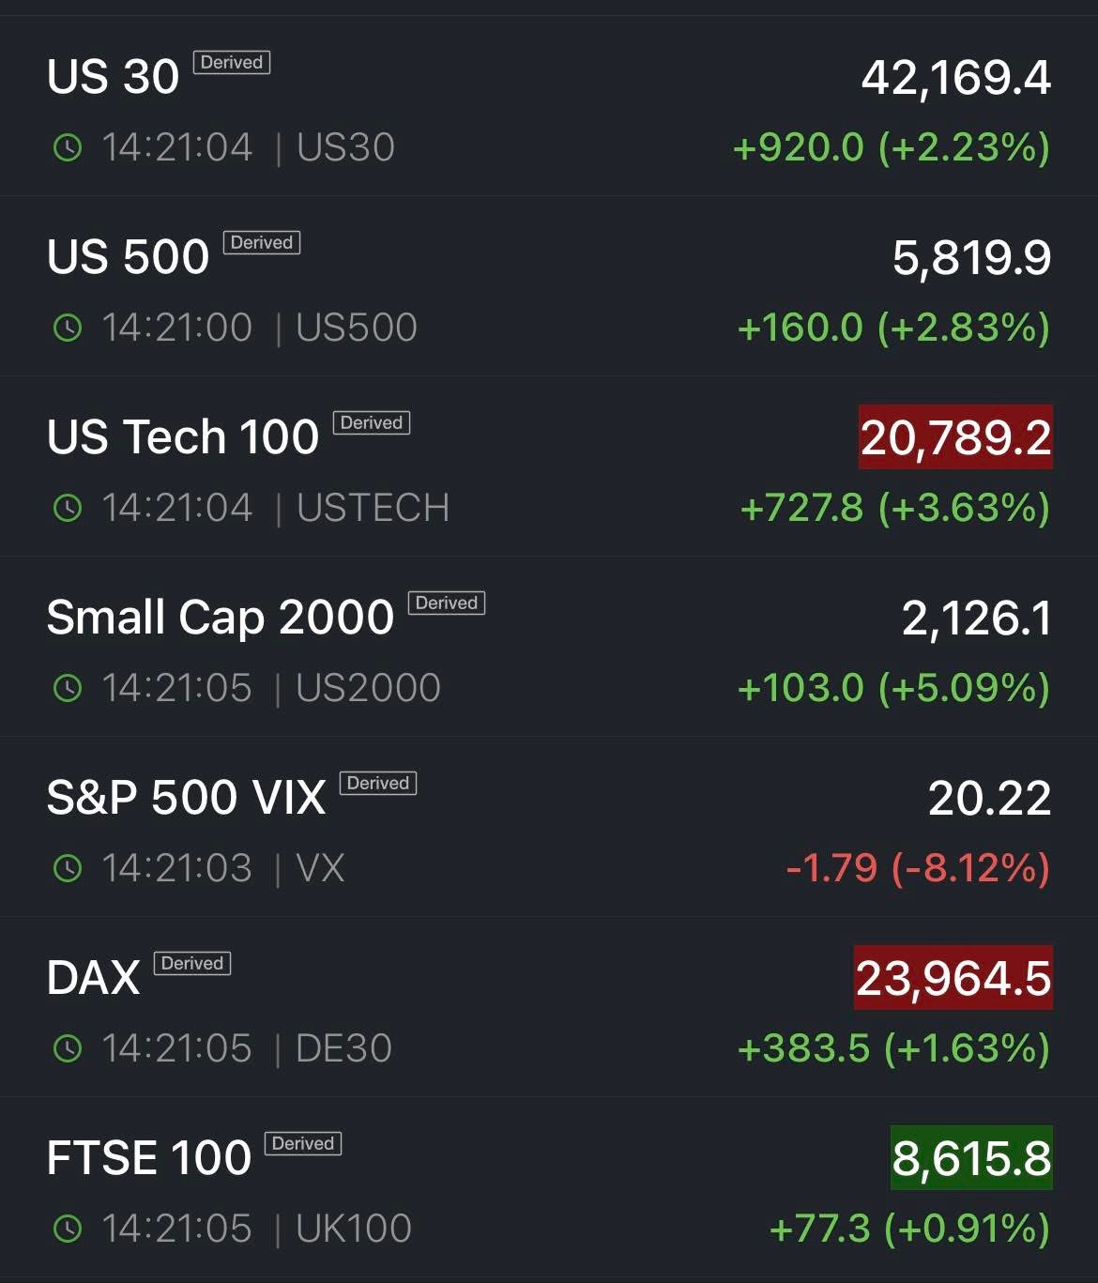Open the US 500 index name
This screenshot has width=1098, height=1283.
coord(128,257)
